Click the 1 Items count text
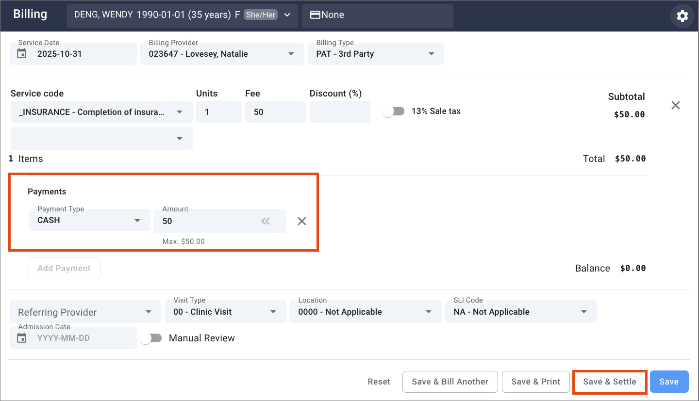Viewport: 699px width, 401px height. (26, 159)
